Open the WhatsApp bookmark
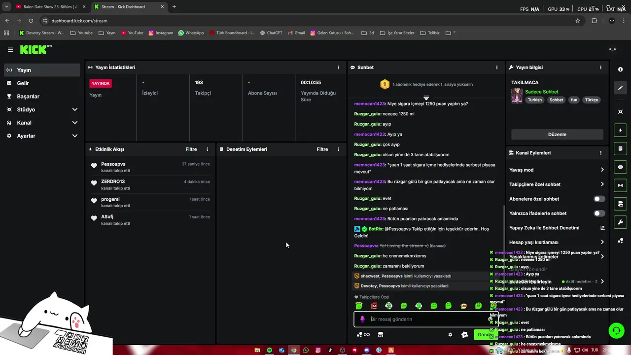Screen dimensions: 631x355 click(191, 33)
